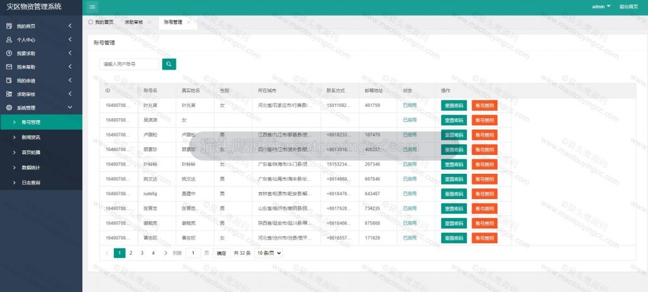Click 重置密码 for row with 邮箱 171929
The height and width of the screenshot is (292, 648).
(x=454, y=238)
